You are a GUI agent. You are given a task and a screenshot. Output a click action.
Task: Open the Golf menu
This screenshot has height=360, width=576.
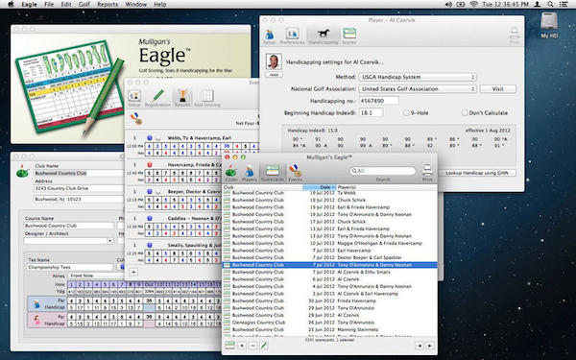[x=84, y=4]
